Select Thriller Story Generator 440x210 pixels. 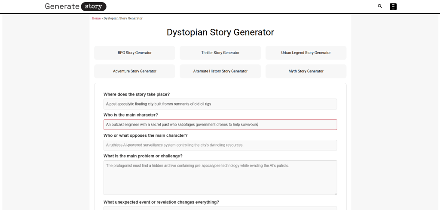point(220,53)
